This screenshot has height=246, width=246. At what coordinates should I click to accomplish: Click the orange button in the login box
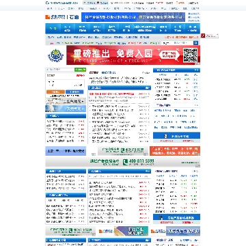click(x=55, y=92)
